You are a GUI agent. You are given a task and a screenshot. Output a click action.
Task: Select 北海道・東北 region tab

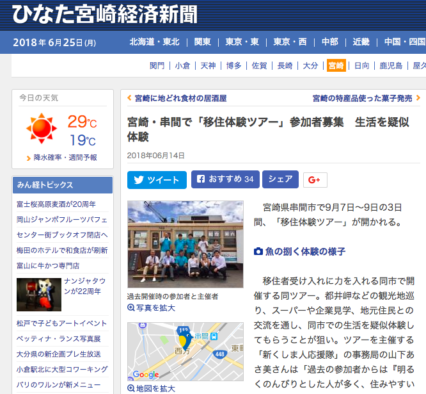click(154, 42)
